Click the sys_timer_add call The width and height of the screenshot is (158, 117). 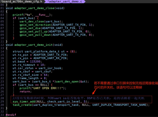click(x=51, y=101)
